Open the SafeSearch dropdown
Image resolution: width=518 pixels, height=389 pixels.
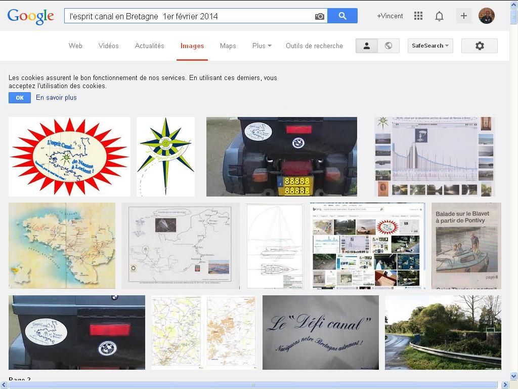coord(430,46)
